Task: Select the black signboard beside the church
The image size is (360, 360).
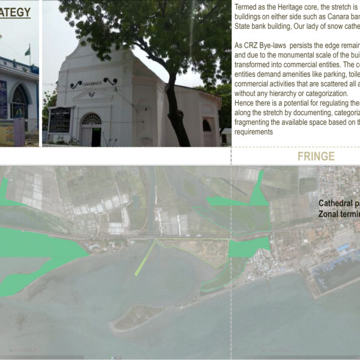Action: tap(59, 120)
